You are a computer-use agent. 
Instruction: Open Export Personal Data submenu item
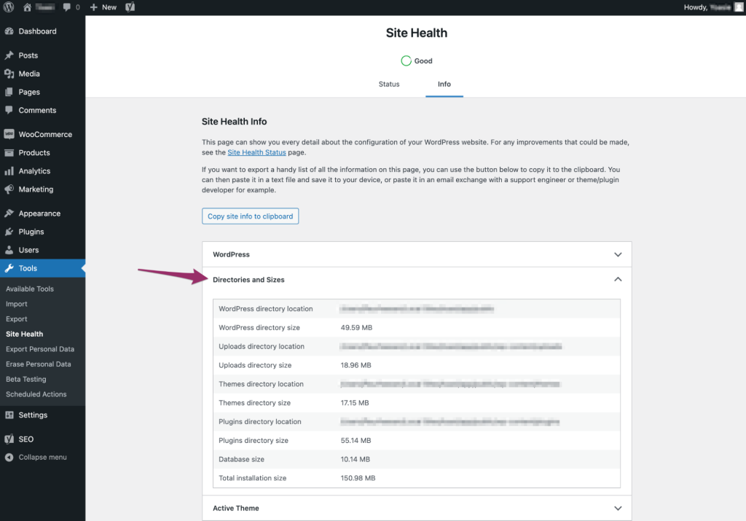click(40, 349)
